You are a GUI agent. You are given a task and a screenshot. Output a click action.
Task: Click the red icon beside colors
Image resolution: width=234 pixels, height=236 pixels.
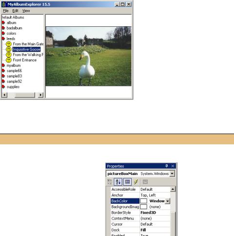pyautogui.click(x=3, y=33)
